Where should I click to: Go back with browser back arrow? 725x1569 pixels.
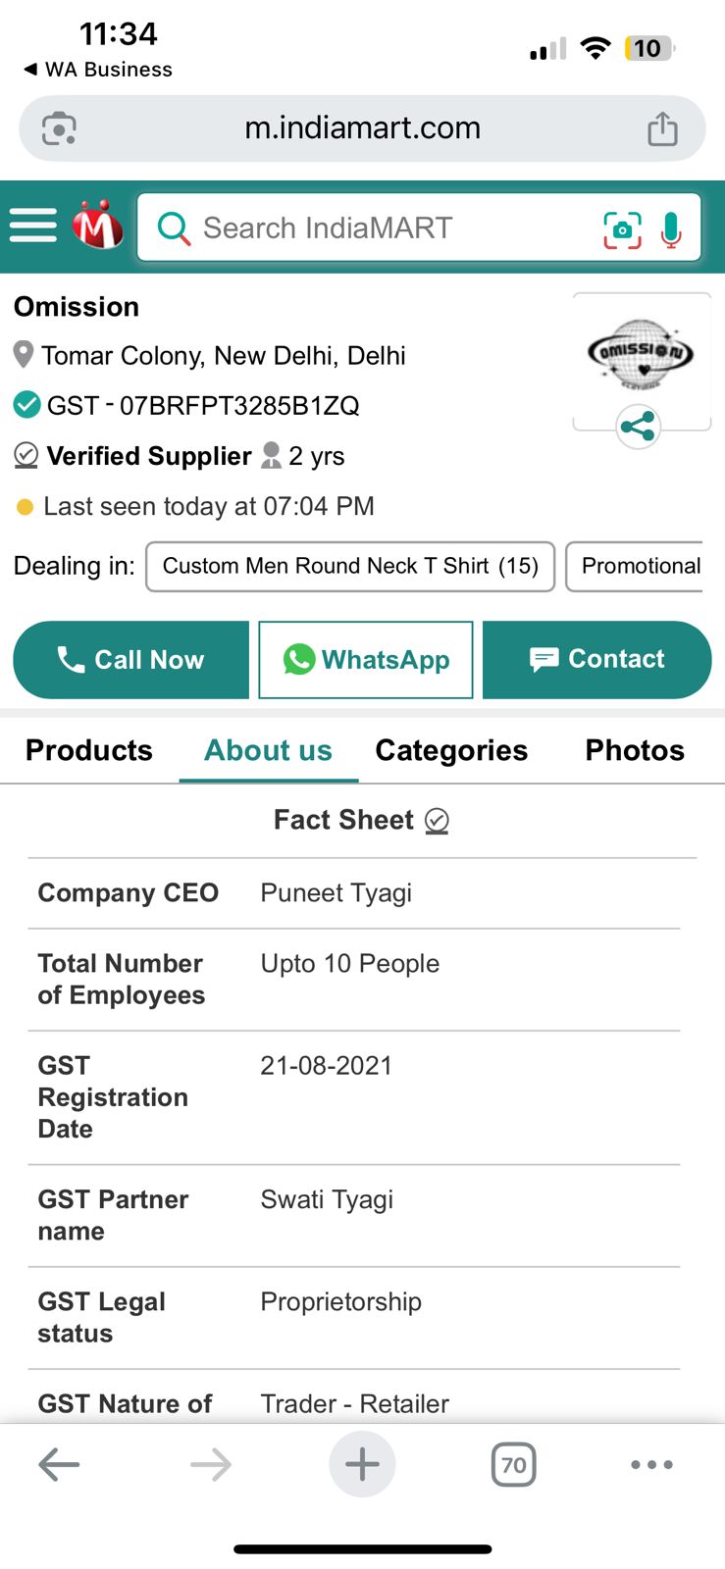coord(59,1465)
